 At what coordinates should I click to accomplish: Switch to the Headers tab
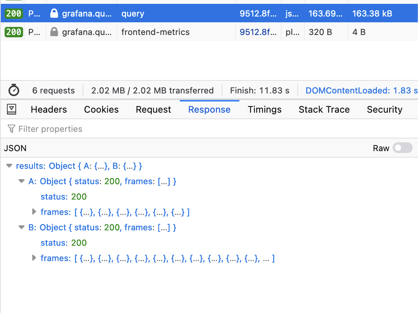point(48,109)
